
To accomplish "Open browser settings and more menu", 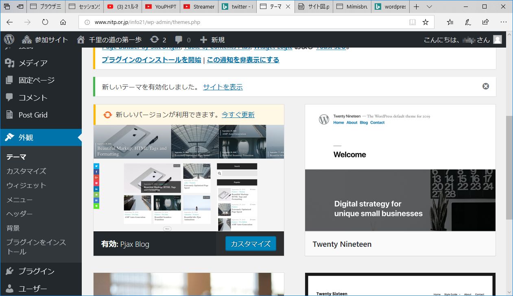I will 503,22.
